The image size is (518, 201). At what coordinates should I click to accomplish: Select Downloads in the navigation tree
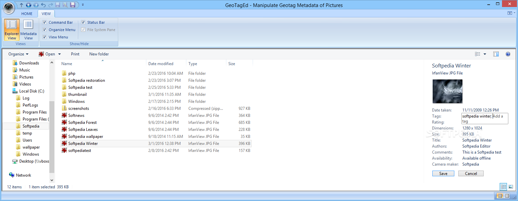pos(29,63)
